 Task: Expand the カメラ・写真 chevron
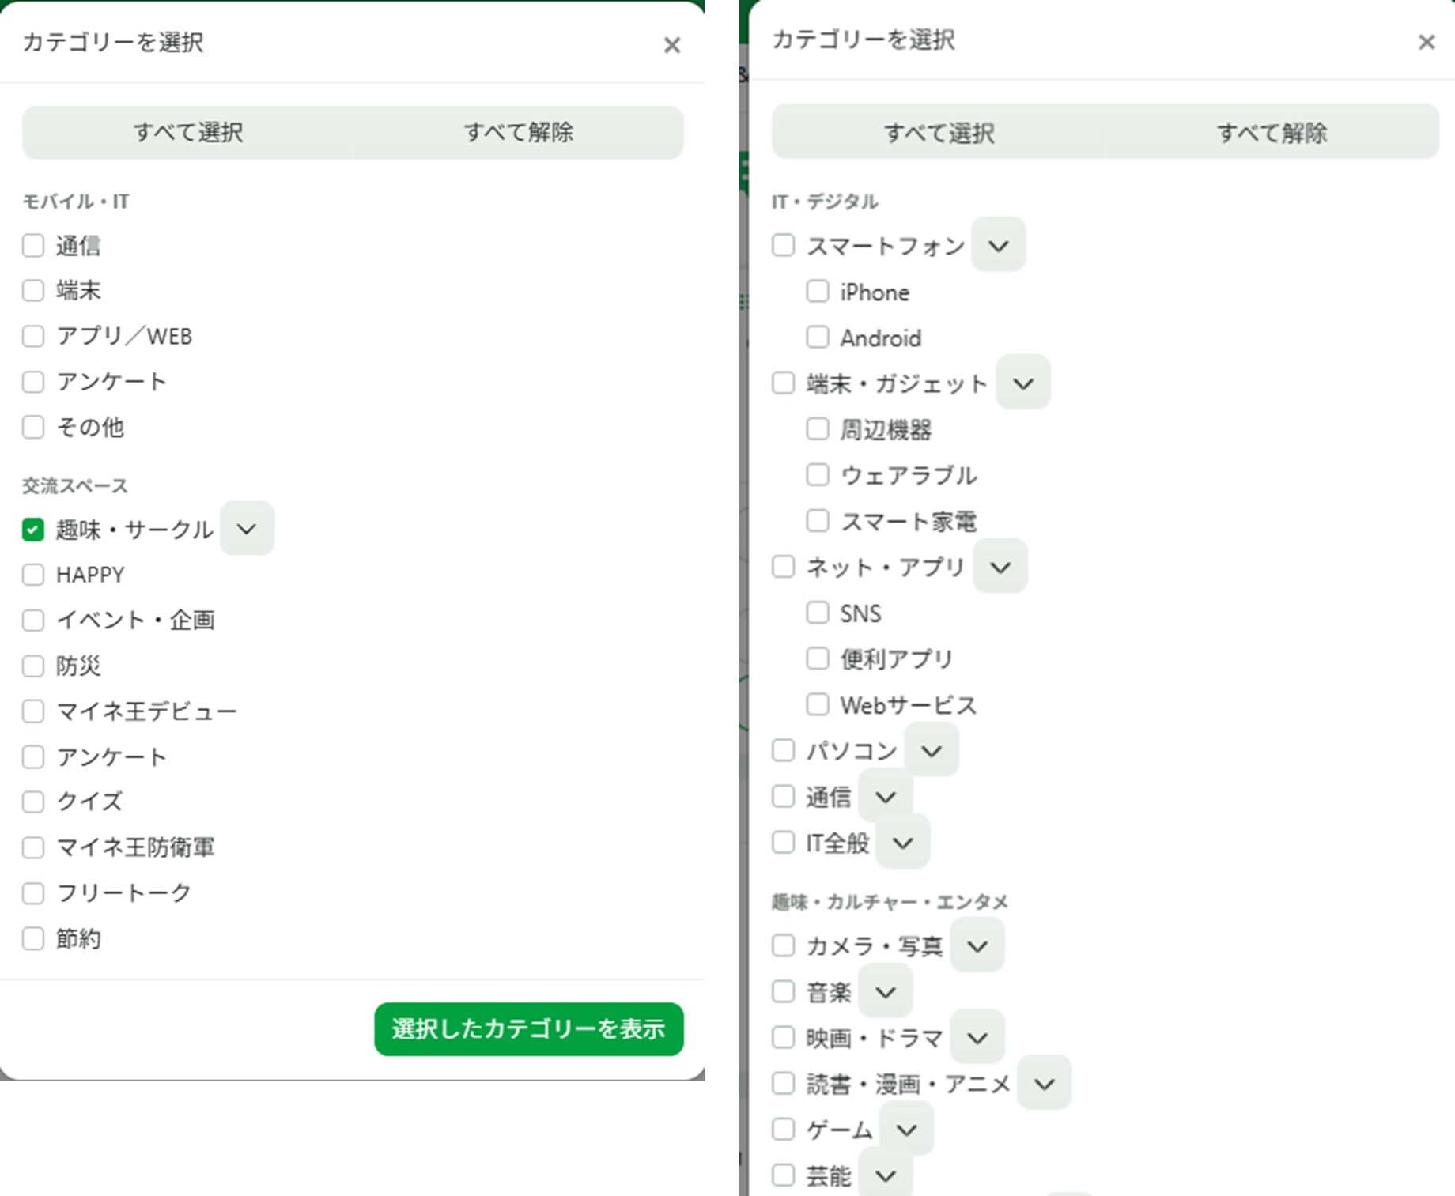pos(977,945)
